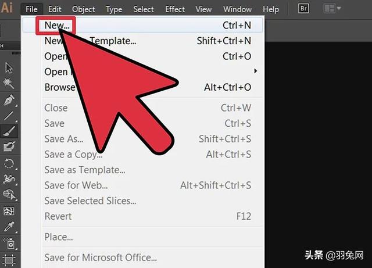Choose New from Template... entry
This screenshot has width=372, height=268.
[143, 41]
